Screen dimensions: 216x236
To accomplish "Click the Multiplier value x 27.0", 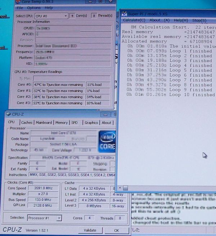I will [x=43, y=194].
